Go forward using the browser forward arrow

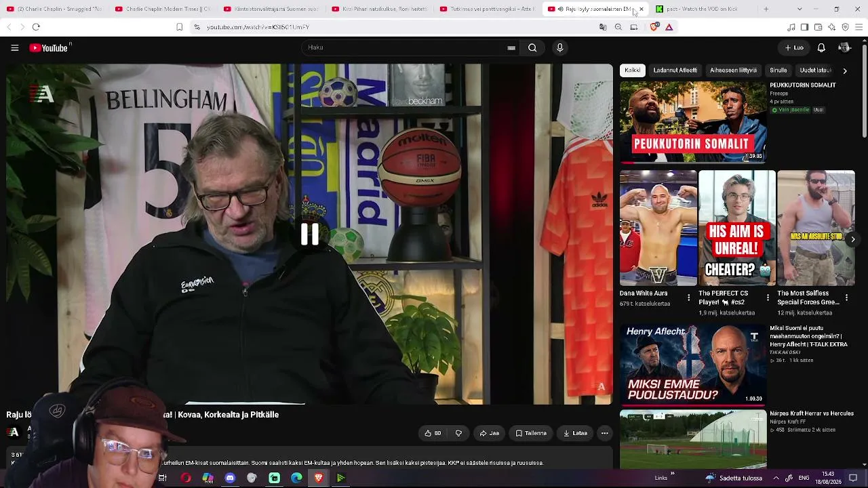coord(22,27)
